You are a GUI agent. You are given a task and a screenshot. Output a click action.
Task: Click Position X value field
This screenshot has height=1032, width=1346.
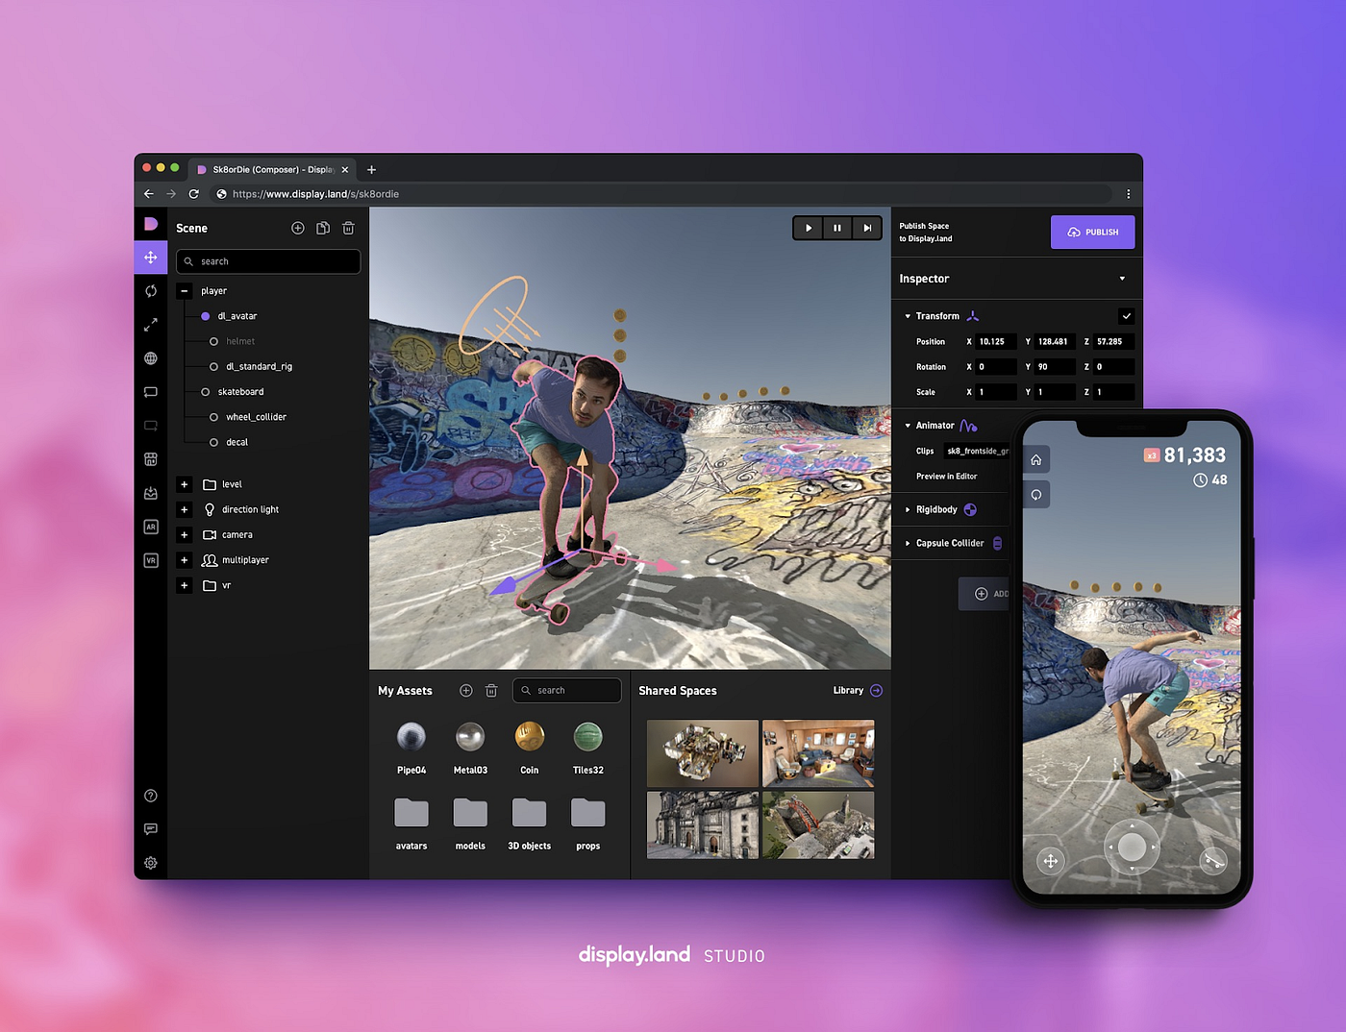(996, 342)
